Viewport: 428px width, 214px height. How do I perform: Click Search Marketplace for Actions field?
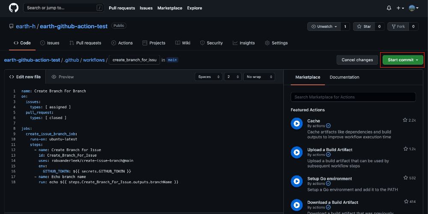click(353, 97)
